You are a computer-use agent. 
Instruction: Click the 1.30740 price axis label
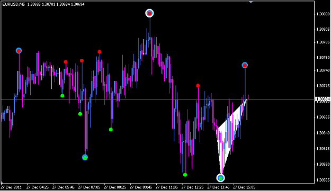pyautogui.click(x=323, y=70)
